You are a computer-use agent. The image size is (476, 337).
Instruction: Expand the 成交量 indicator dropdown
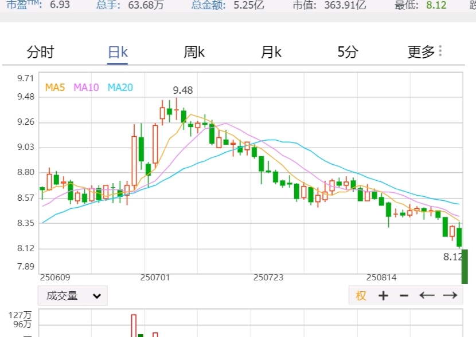(73, 295)
